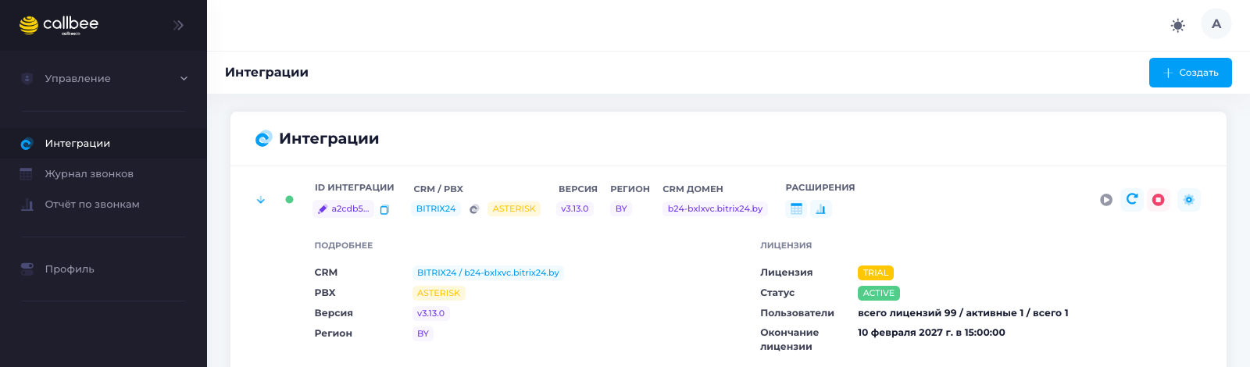The image size is (1250, 367).
Task: Click the ЛИЦЕНЗИЯ section label
Action: click(x=786, y=245)
